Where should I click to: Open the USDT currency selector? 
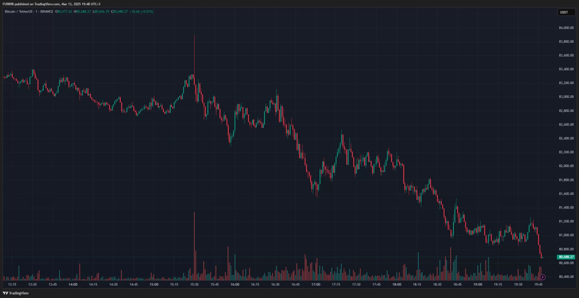566,12
